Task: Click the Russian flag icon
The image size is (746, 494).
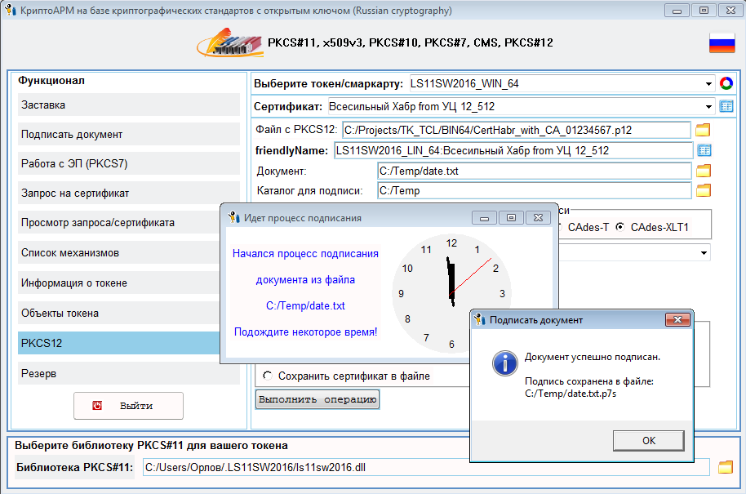Action: coord(722,42)
